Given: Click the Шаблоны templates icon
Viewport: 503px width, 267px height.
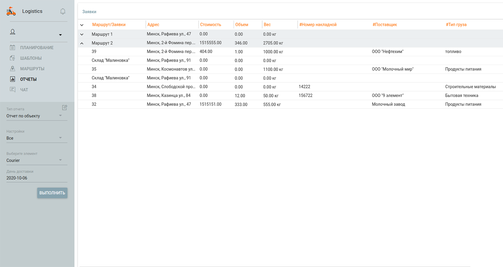Looking at the screenshot, I should point(13,58).
